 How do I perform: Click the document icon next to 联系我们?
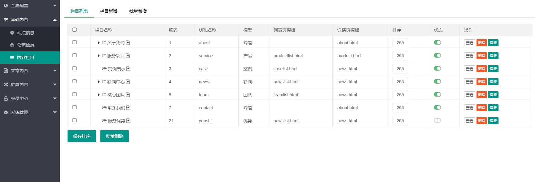click(x=128, y=108)
